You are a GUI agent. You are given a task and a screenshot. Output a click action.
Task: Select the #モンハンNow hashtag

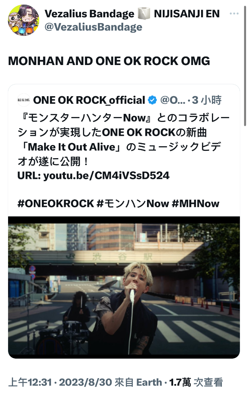click(133, 203)
